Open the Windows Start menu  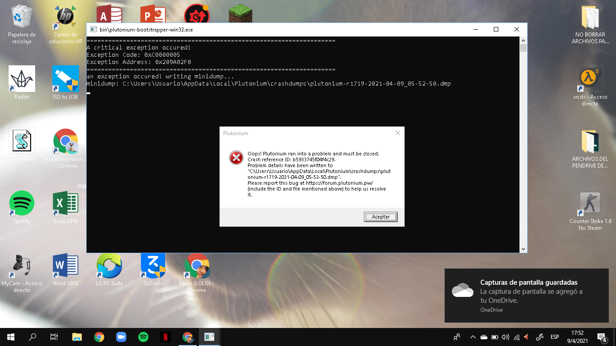coord(11,337)
